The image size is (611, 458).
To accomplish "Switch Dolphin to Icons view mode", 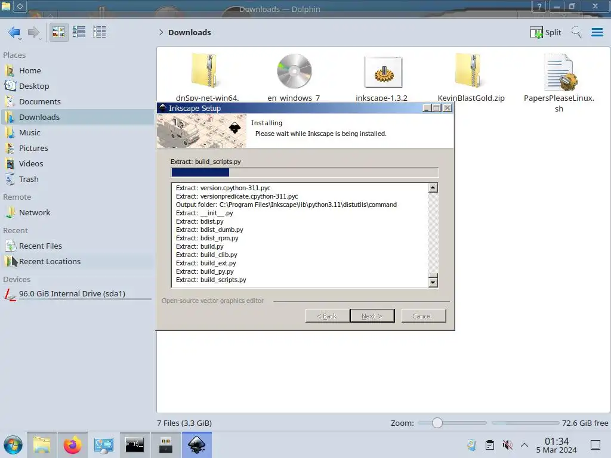I will pos(58,32).
